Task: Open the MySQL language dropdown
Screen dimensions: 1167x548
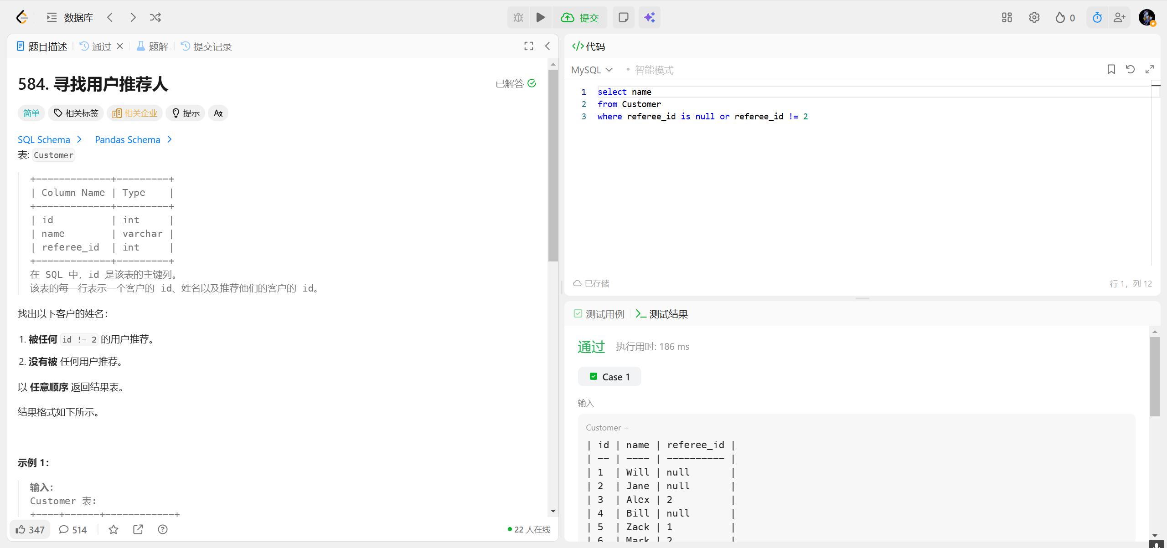Action: tap(592, 70)
